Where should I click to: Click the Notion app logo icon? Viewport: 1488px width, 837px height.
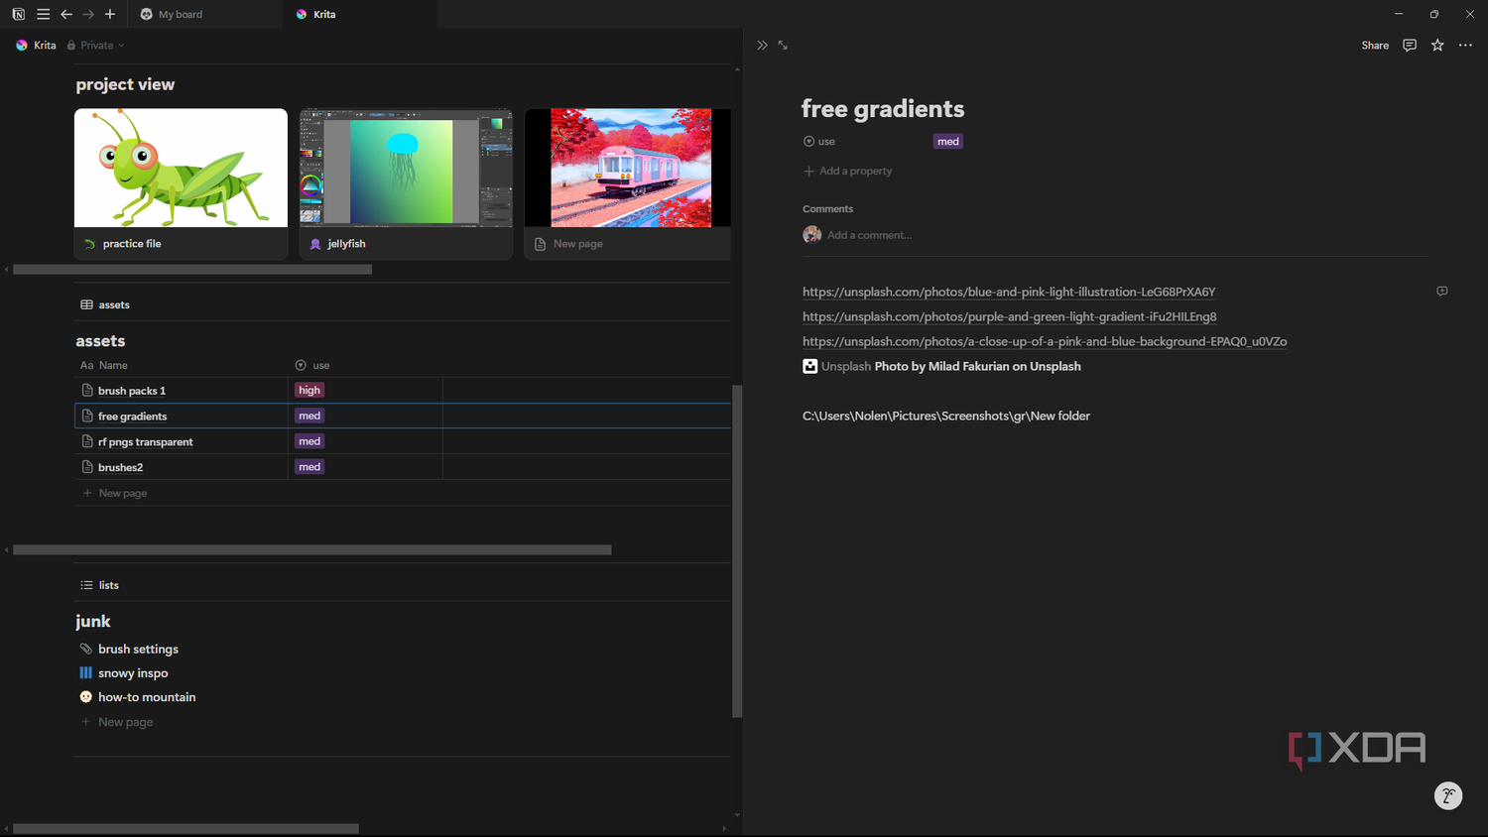18,14
